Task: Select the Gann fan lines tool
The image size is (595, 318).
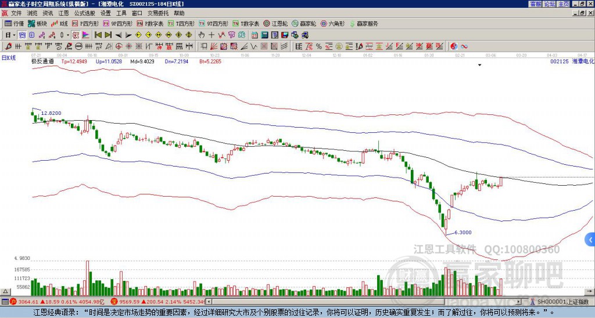Action: (x=214, y=46)
